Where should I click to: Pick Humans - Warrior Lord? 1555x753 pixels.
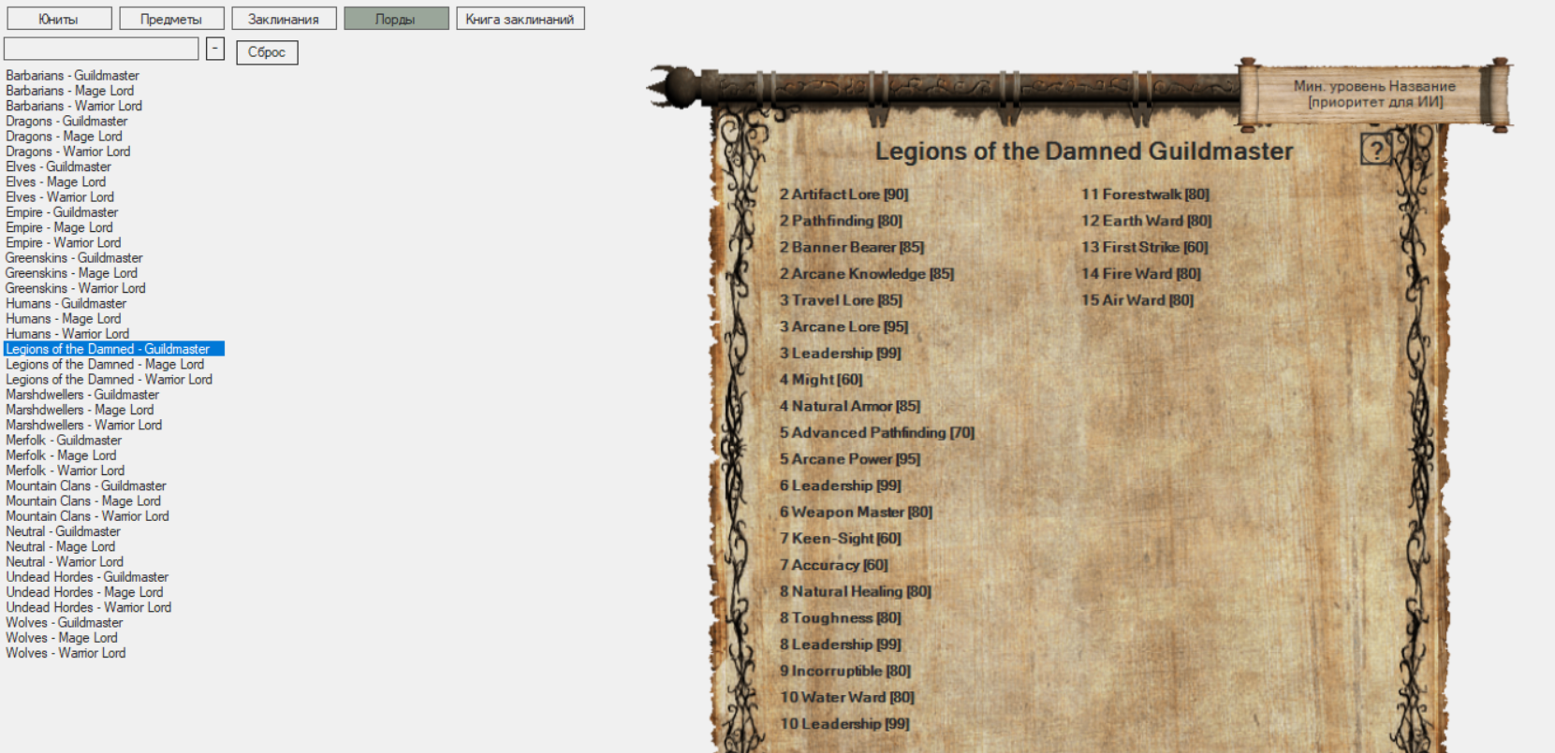pyautogui.click(x=67, y=334)
